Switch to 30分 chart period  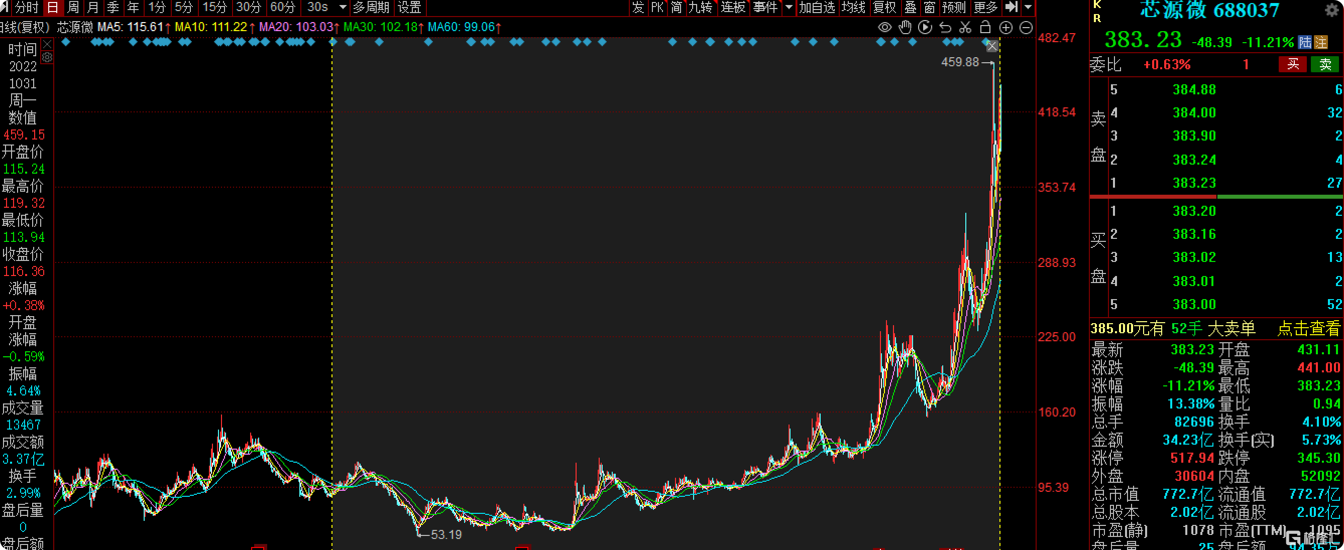click(x=248, y=8)
